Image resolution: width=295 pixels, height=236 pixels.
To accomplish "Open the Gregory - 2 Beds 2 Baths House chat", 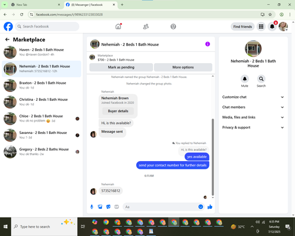I will pyautogui.click(x=41, y=152).
